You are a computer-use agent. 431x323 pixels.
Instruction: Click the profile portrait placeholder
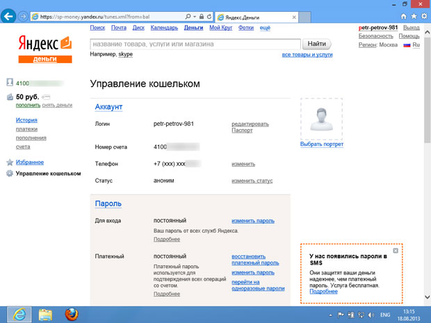(x=321, y=119)
